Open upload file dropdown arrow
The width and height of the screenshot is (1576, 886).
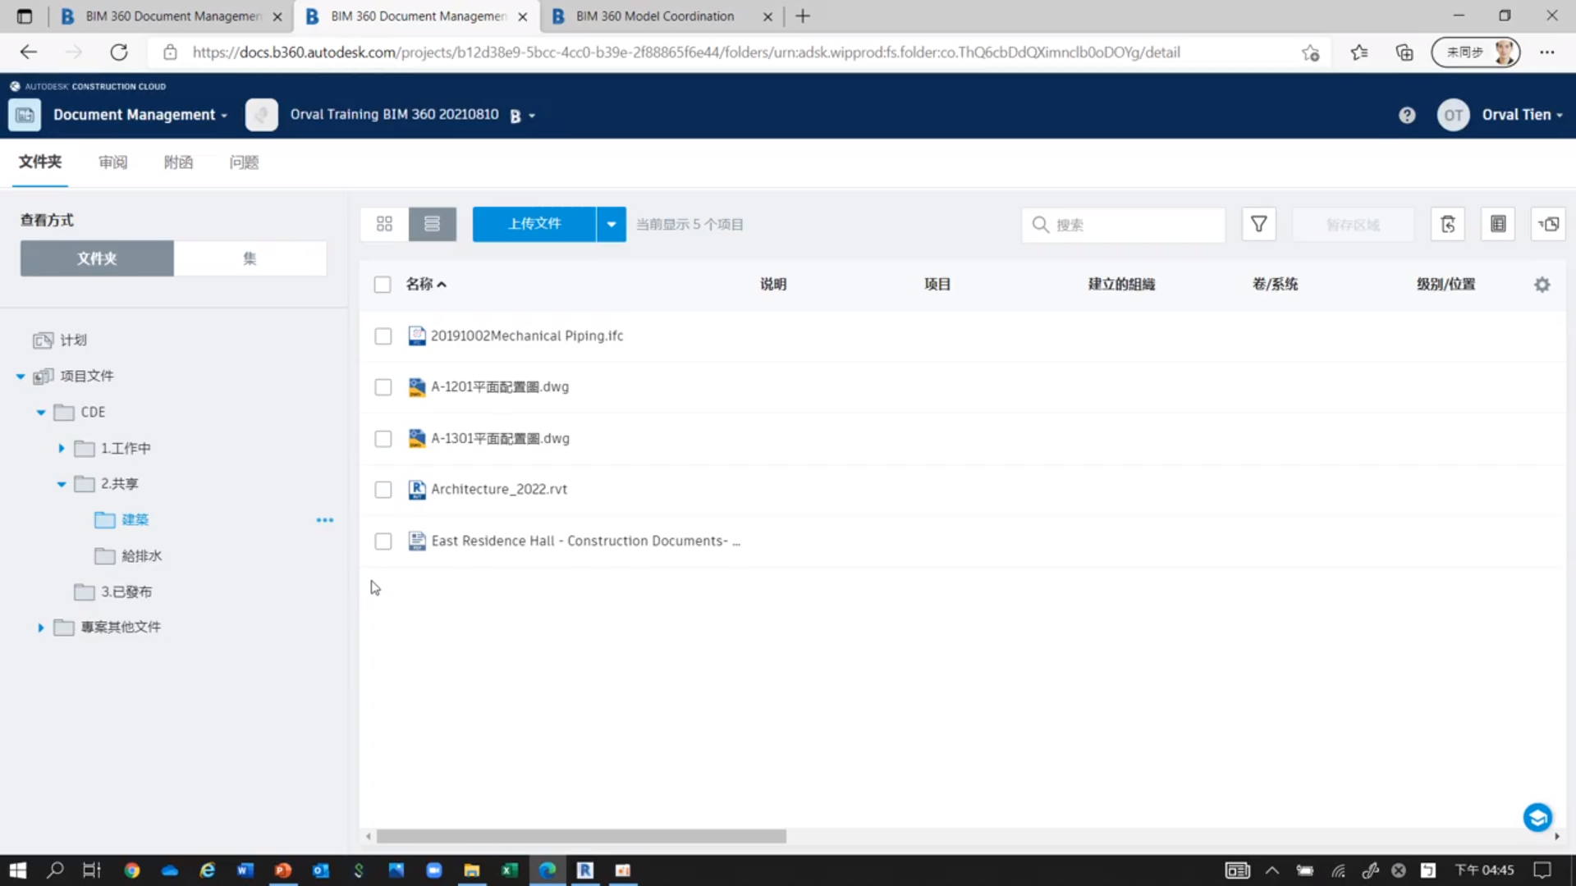click(612, 224)
